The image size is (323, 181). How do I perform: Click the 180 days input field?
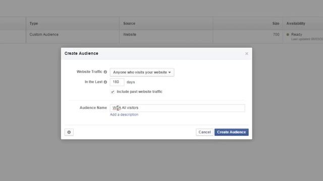tap(117, 82)
